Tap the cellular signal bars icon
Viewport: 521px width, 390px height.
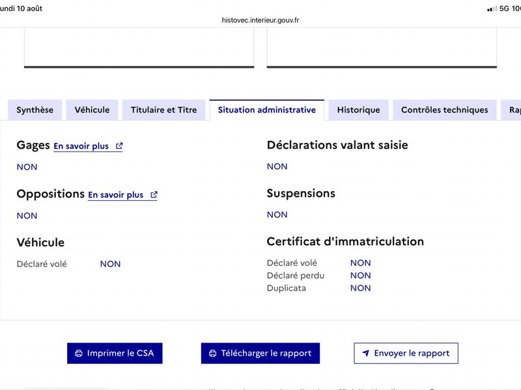(492, 8)
